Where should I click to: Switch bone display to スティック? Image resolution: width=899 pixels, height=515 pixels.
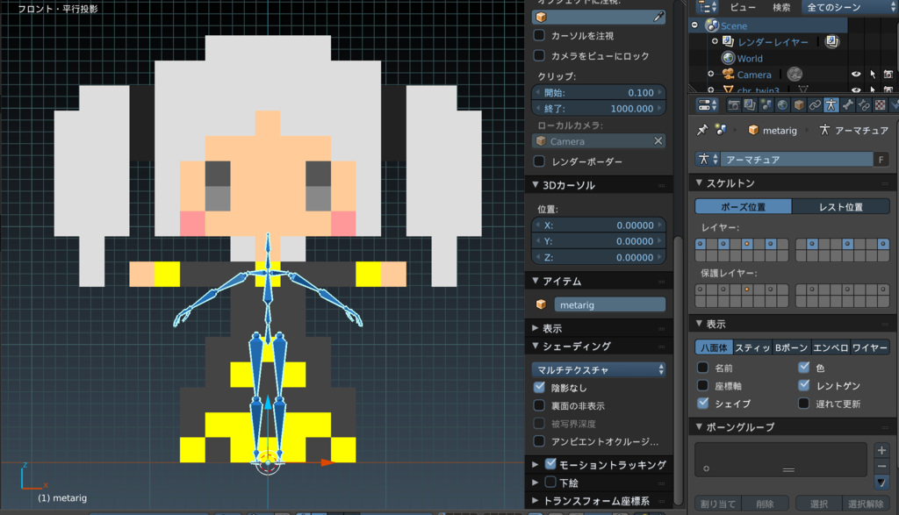point(752,347)
